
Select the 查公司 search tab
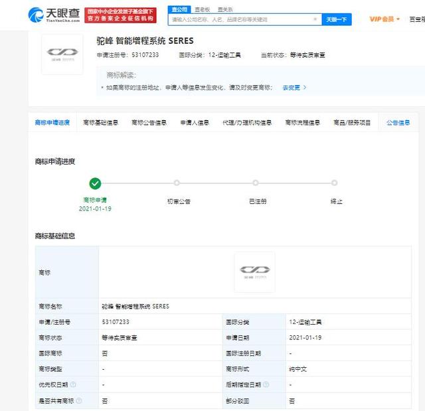tap(179, 9)
